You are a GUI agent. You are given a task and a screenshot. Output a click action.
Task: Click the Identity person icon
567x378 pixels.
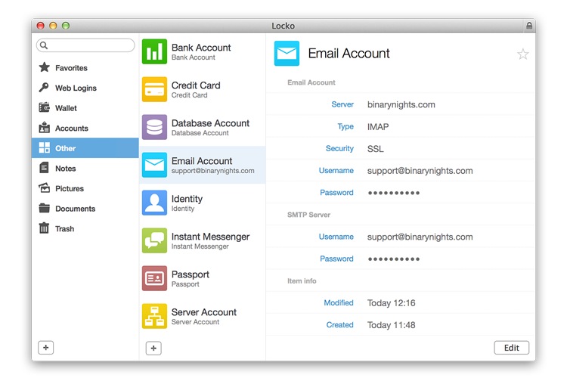(154, 203)
